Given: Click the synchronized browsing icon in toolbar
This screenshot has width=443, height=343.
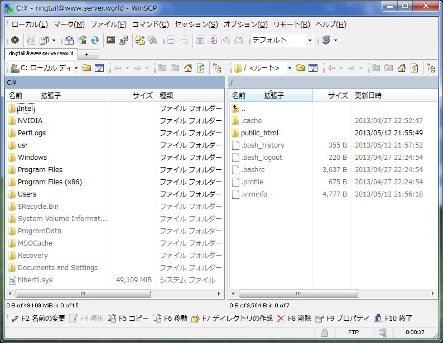Looking at the screenshot, I should 140,40.
